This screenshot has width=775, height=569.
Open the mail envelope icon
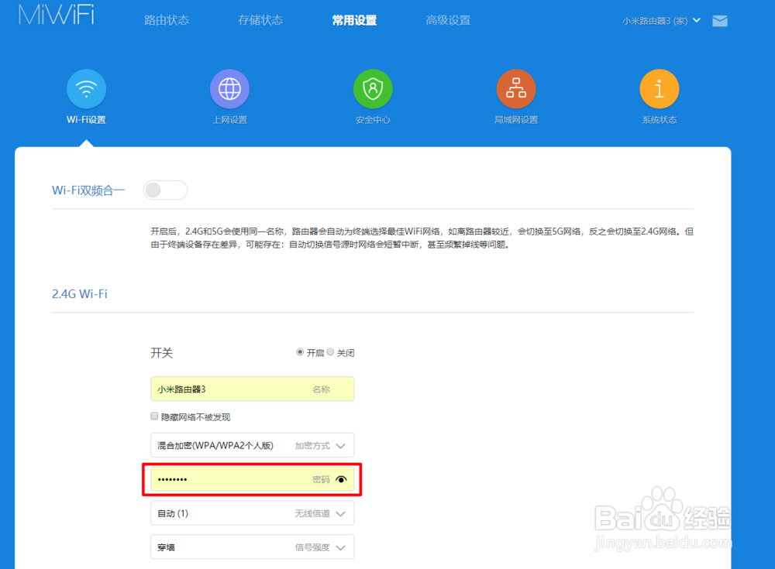click(x=720, y=21)
